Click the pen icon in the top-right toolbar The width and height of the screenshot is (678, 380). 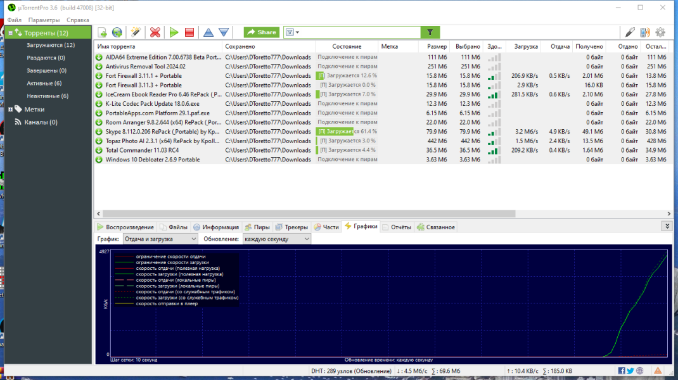(x=630, y=32)
